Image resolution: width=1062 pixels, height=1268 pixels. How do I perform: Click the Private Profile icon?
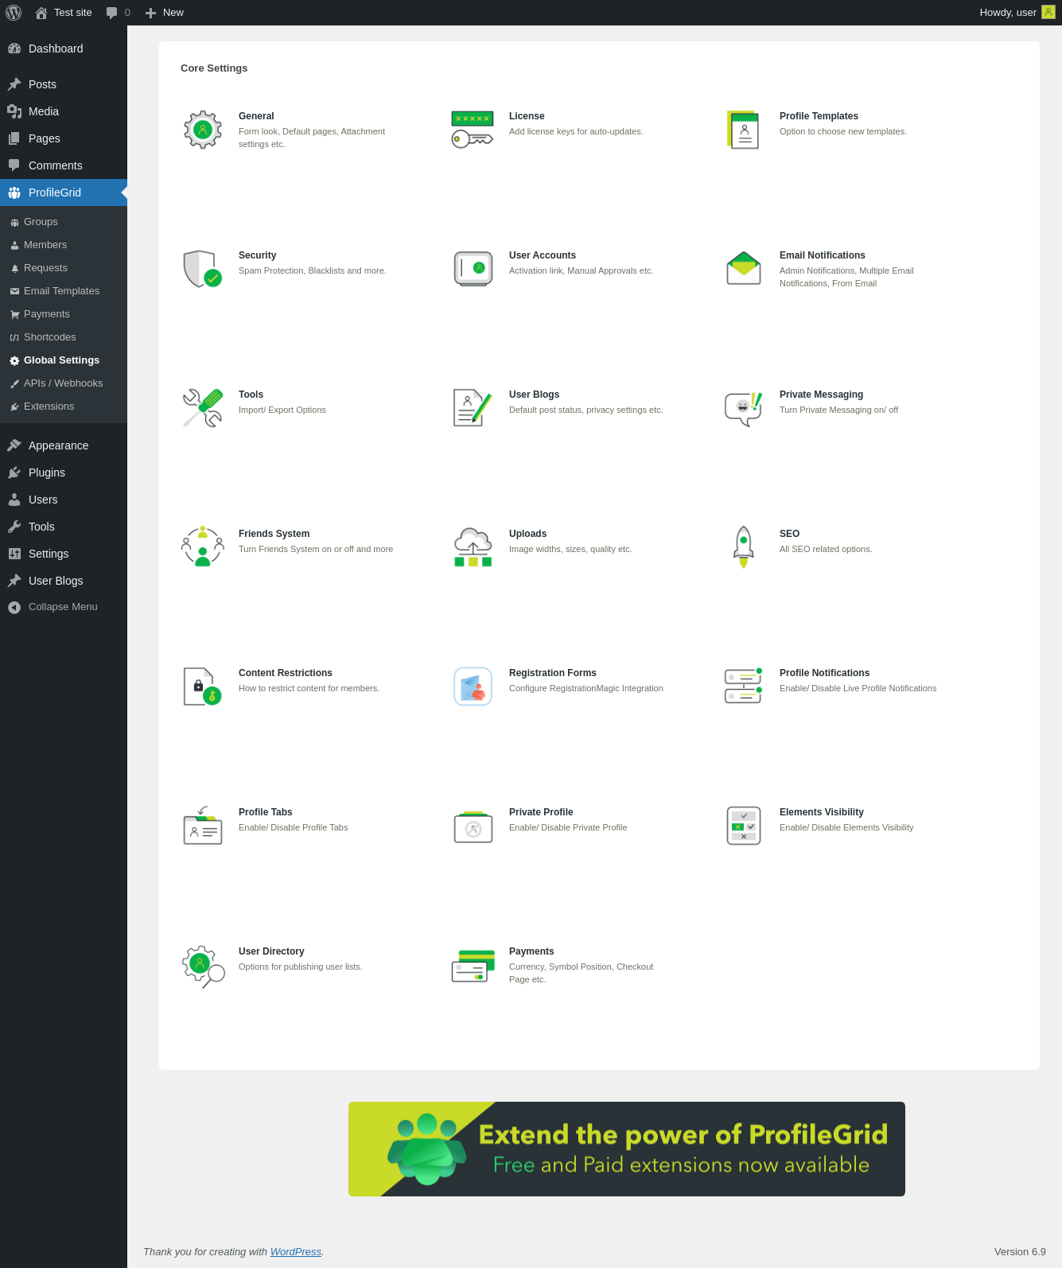click(x=473, y=827)
